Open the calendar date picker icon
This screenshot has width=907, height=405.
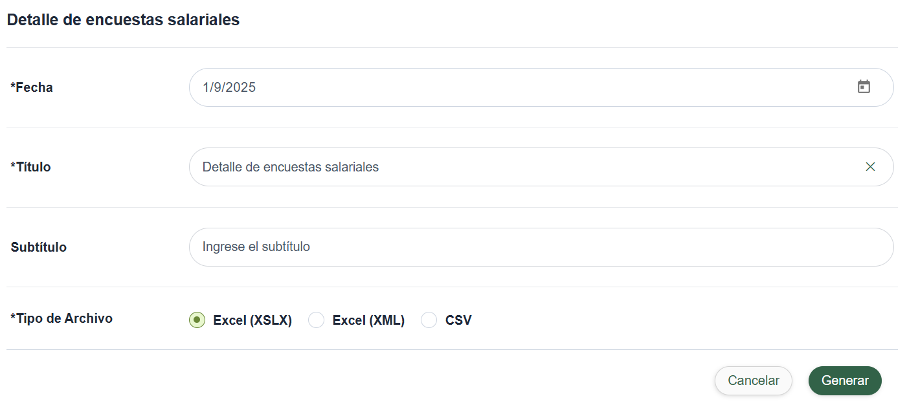[864, 87]
